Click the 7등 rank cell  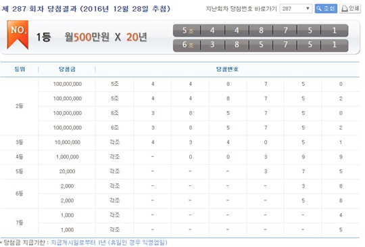pos(20,223)
